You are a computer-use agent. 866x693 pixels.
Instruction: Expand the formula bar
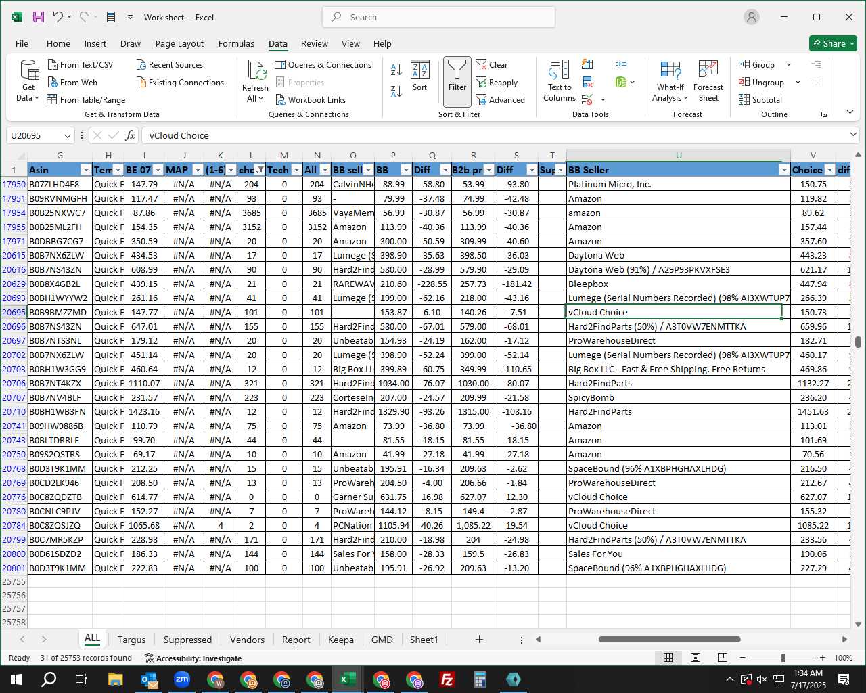(853, 135)
